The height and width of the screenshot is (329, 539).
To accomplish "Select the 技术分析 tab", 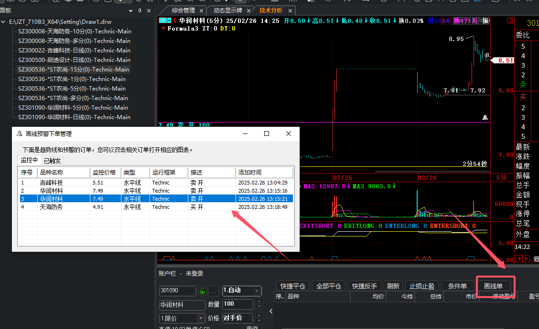I will [271, 10].
